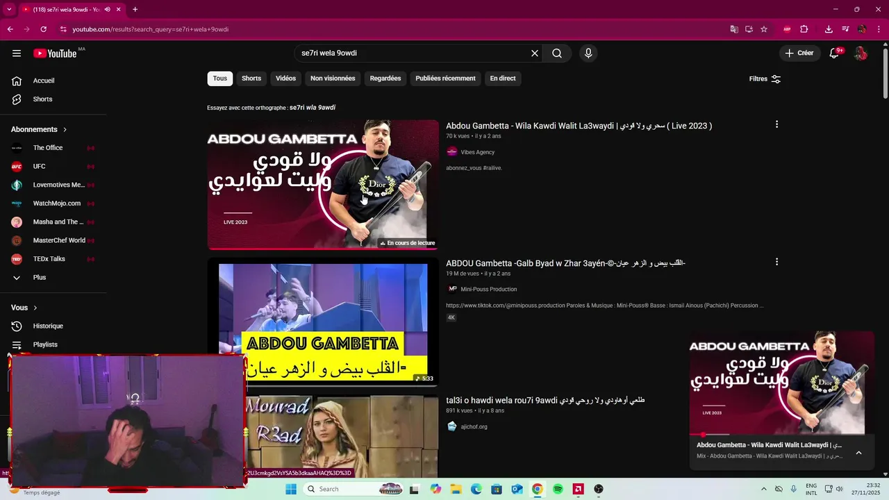Select the Non visionnées chip

(333, 78)
